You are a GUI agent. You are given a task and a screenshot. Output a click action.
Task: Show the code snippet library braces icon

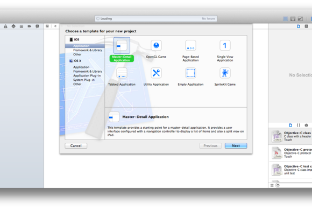click(x=299, y=125)
